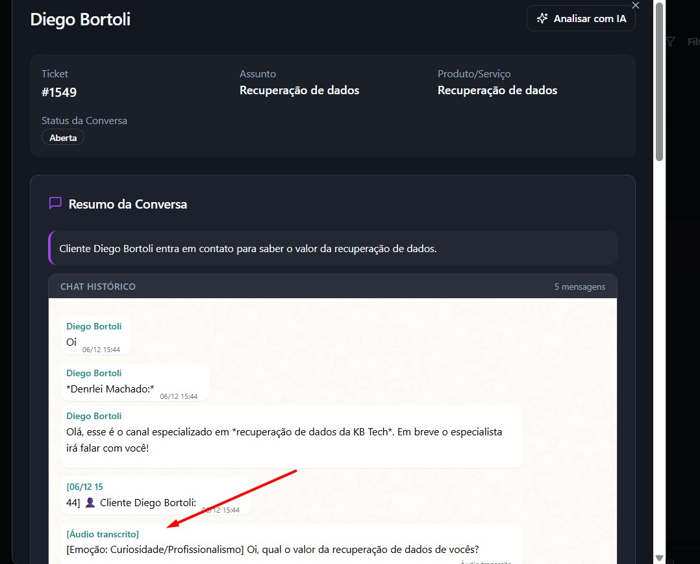Click the ticket number #1549
This screenshot has width=700, height=564.
(x=59, y=92)
